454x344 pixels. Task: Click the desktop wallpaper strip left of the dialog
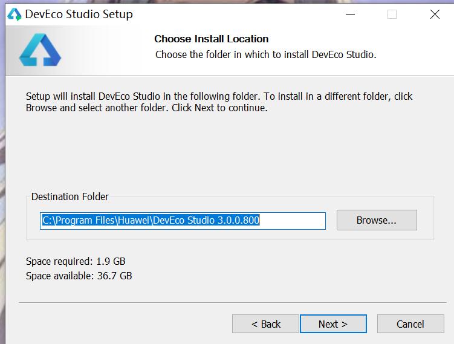2,181
